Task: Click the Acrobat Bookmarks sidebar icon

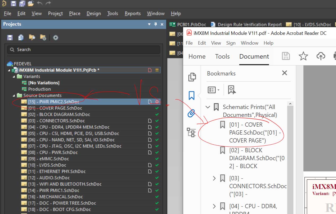Action: pos(192,96)
